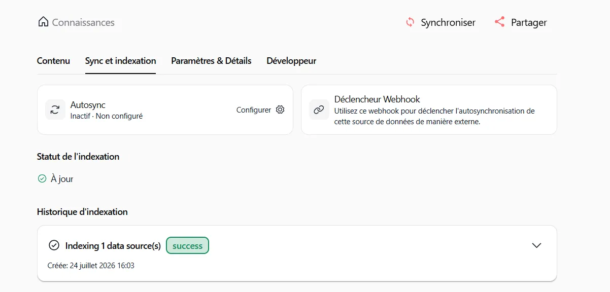Click the home icon beside Connaissances
This screenshot has height=292, width=610.
[44, 22]
